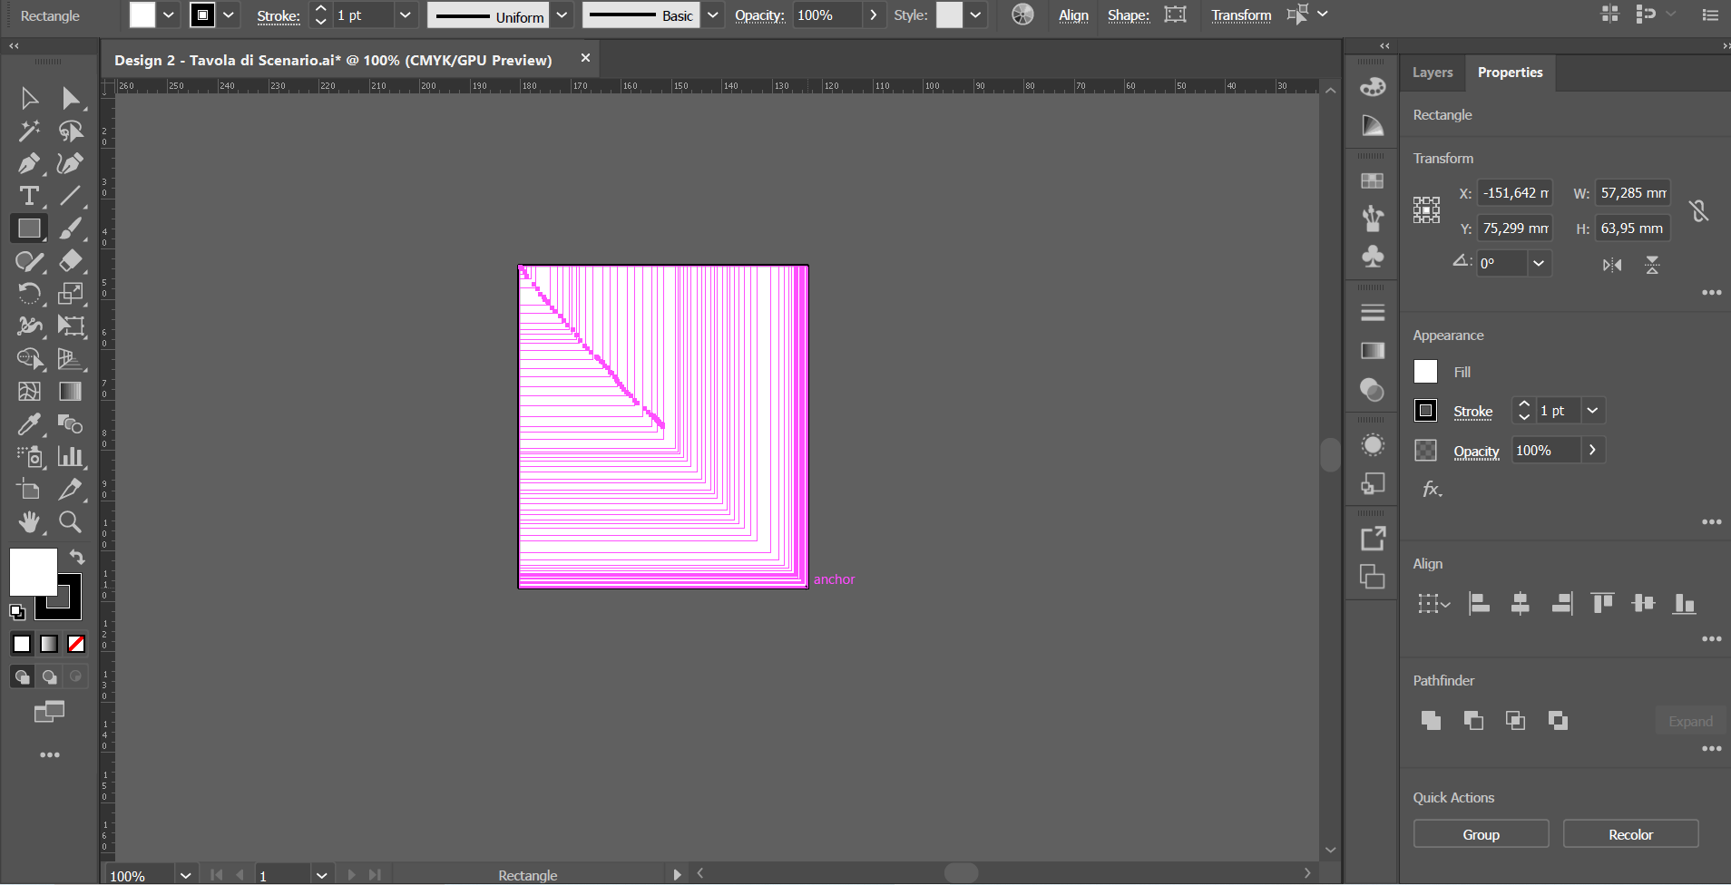Select the Design 2 document tab
Image resolution: width=1731 pixels, height=885 pixels.
pos(332,59)
